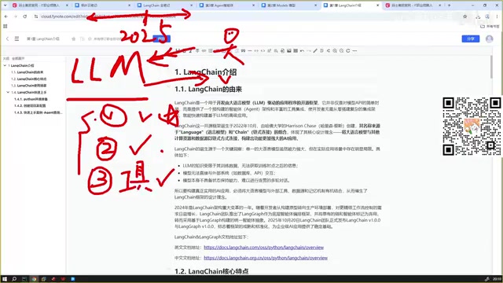503x283 pixels.
Task: Open the browser apps grid icon
Action: [x=6, y=26]
